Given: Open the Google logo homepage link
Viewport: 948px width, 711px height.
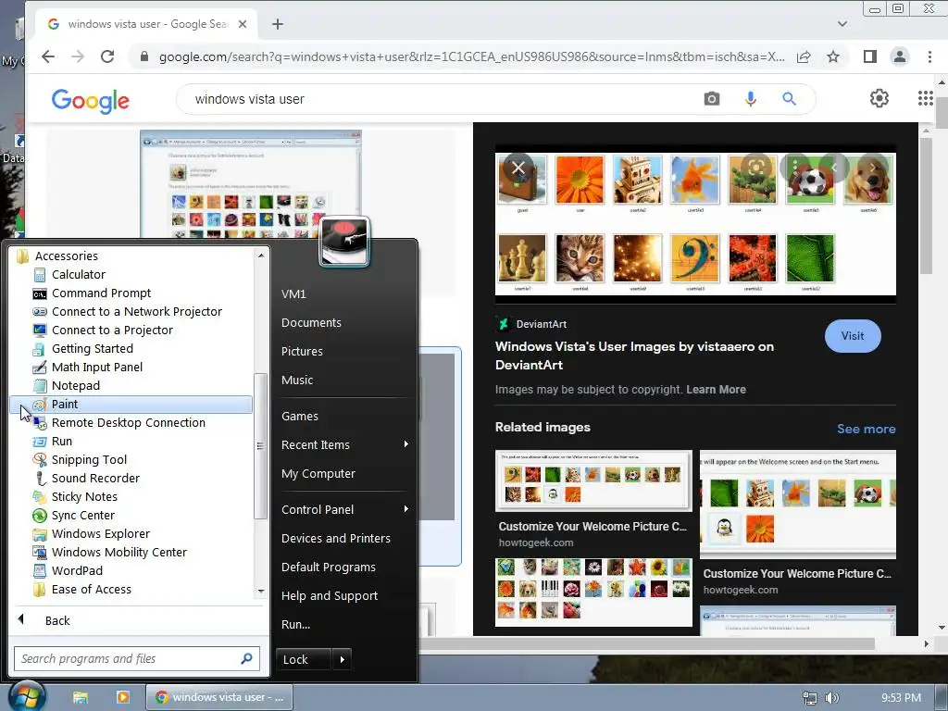Looking at the screenshot, I should 90,101.
